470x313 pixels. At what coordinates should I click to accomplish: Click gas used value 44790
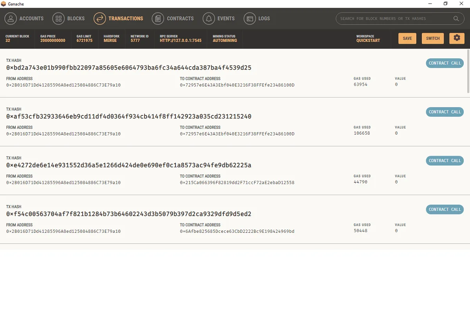coord(360,182)
